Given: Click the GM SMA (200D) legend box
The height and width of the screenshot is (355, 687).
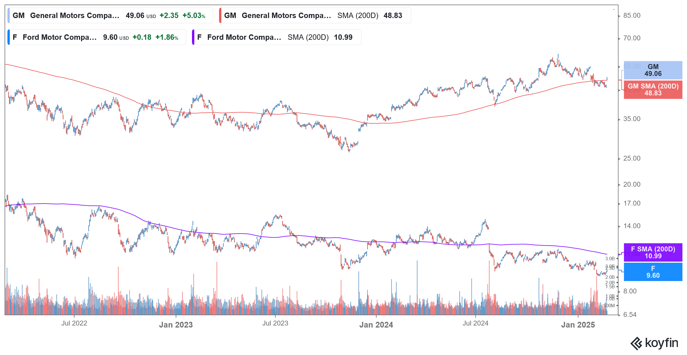Looking at the screenshot, I should tap(315, 15).
